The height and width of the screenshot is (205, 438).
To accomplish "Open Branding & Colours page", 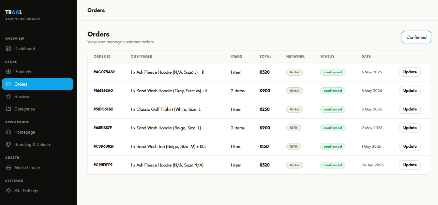I will [38, 144].
